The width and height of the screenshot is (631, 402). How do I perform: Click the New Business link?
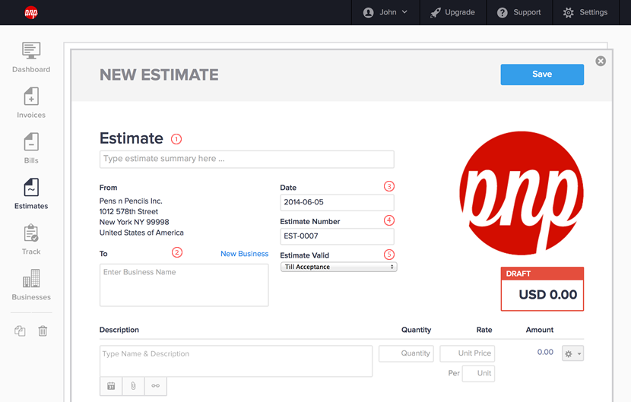tap(244, 254)
